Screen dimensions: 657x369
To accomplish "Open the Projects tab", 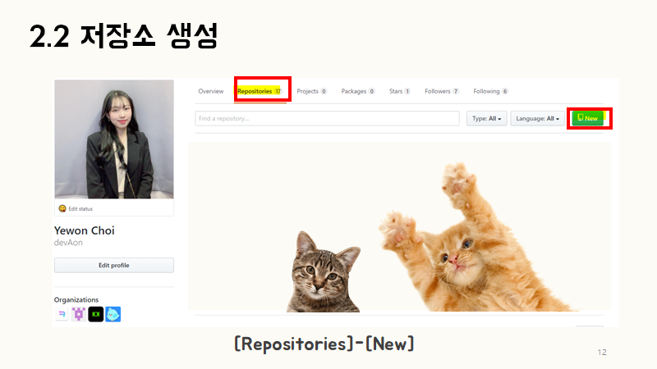I will [312, 91].
